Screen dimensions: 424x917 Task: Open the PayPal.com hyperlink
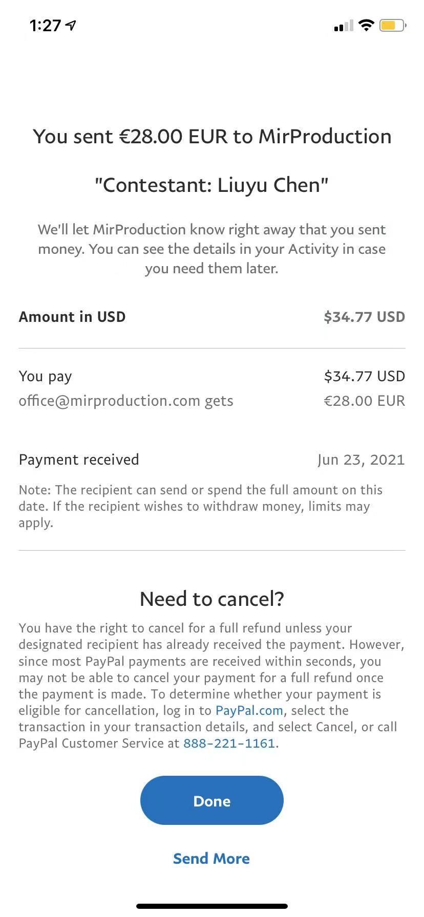(x=249, y=711)
